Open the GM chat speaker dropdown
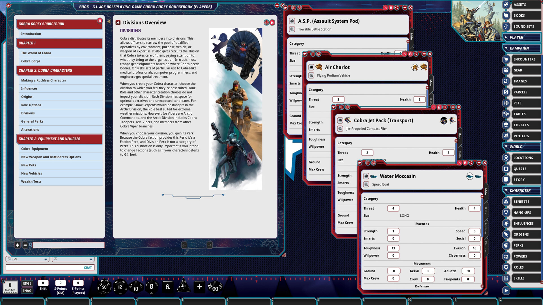Screen dimensions: 543x305 46,259
